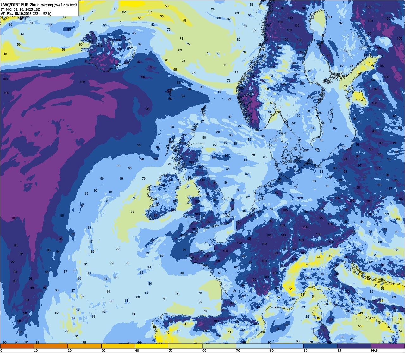Image resolution: width=405 pixels, height=353 pixels.
Task: Click the '10' legend scale label
Action: click(36, 350)
